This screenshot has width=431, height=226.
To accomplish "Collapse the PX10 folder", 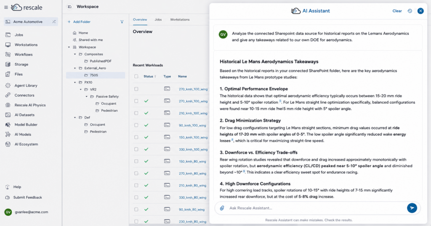I will 75,82.
